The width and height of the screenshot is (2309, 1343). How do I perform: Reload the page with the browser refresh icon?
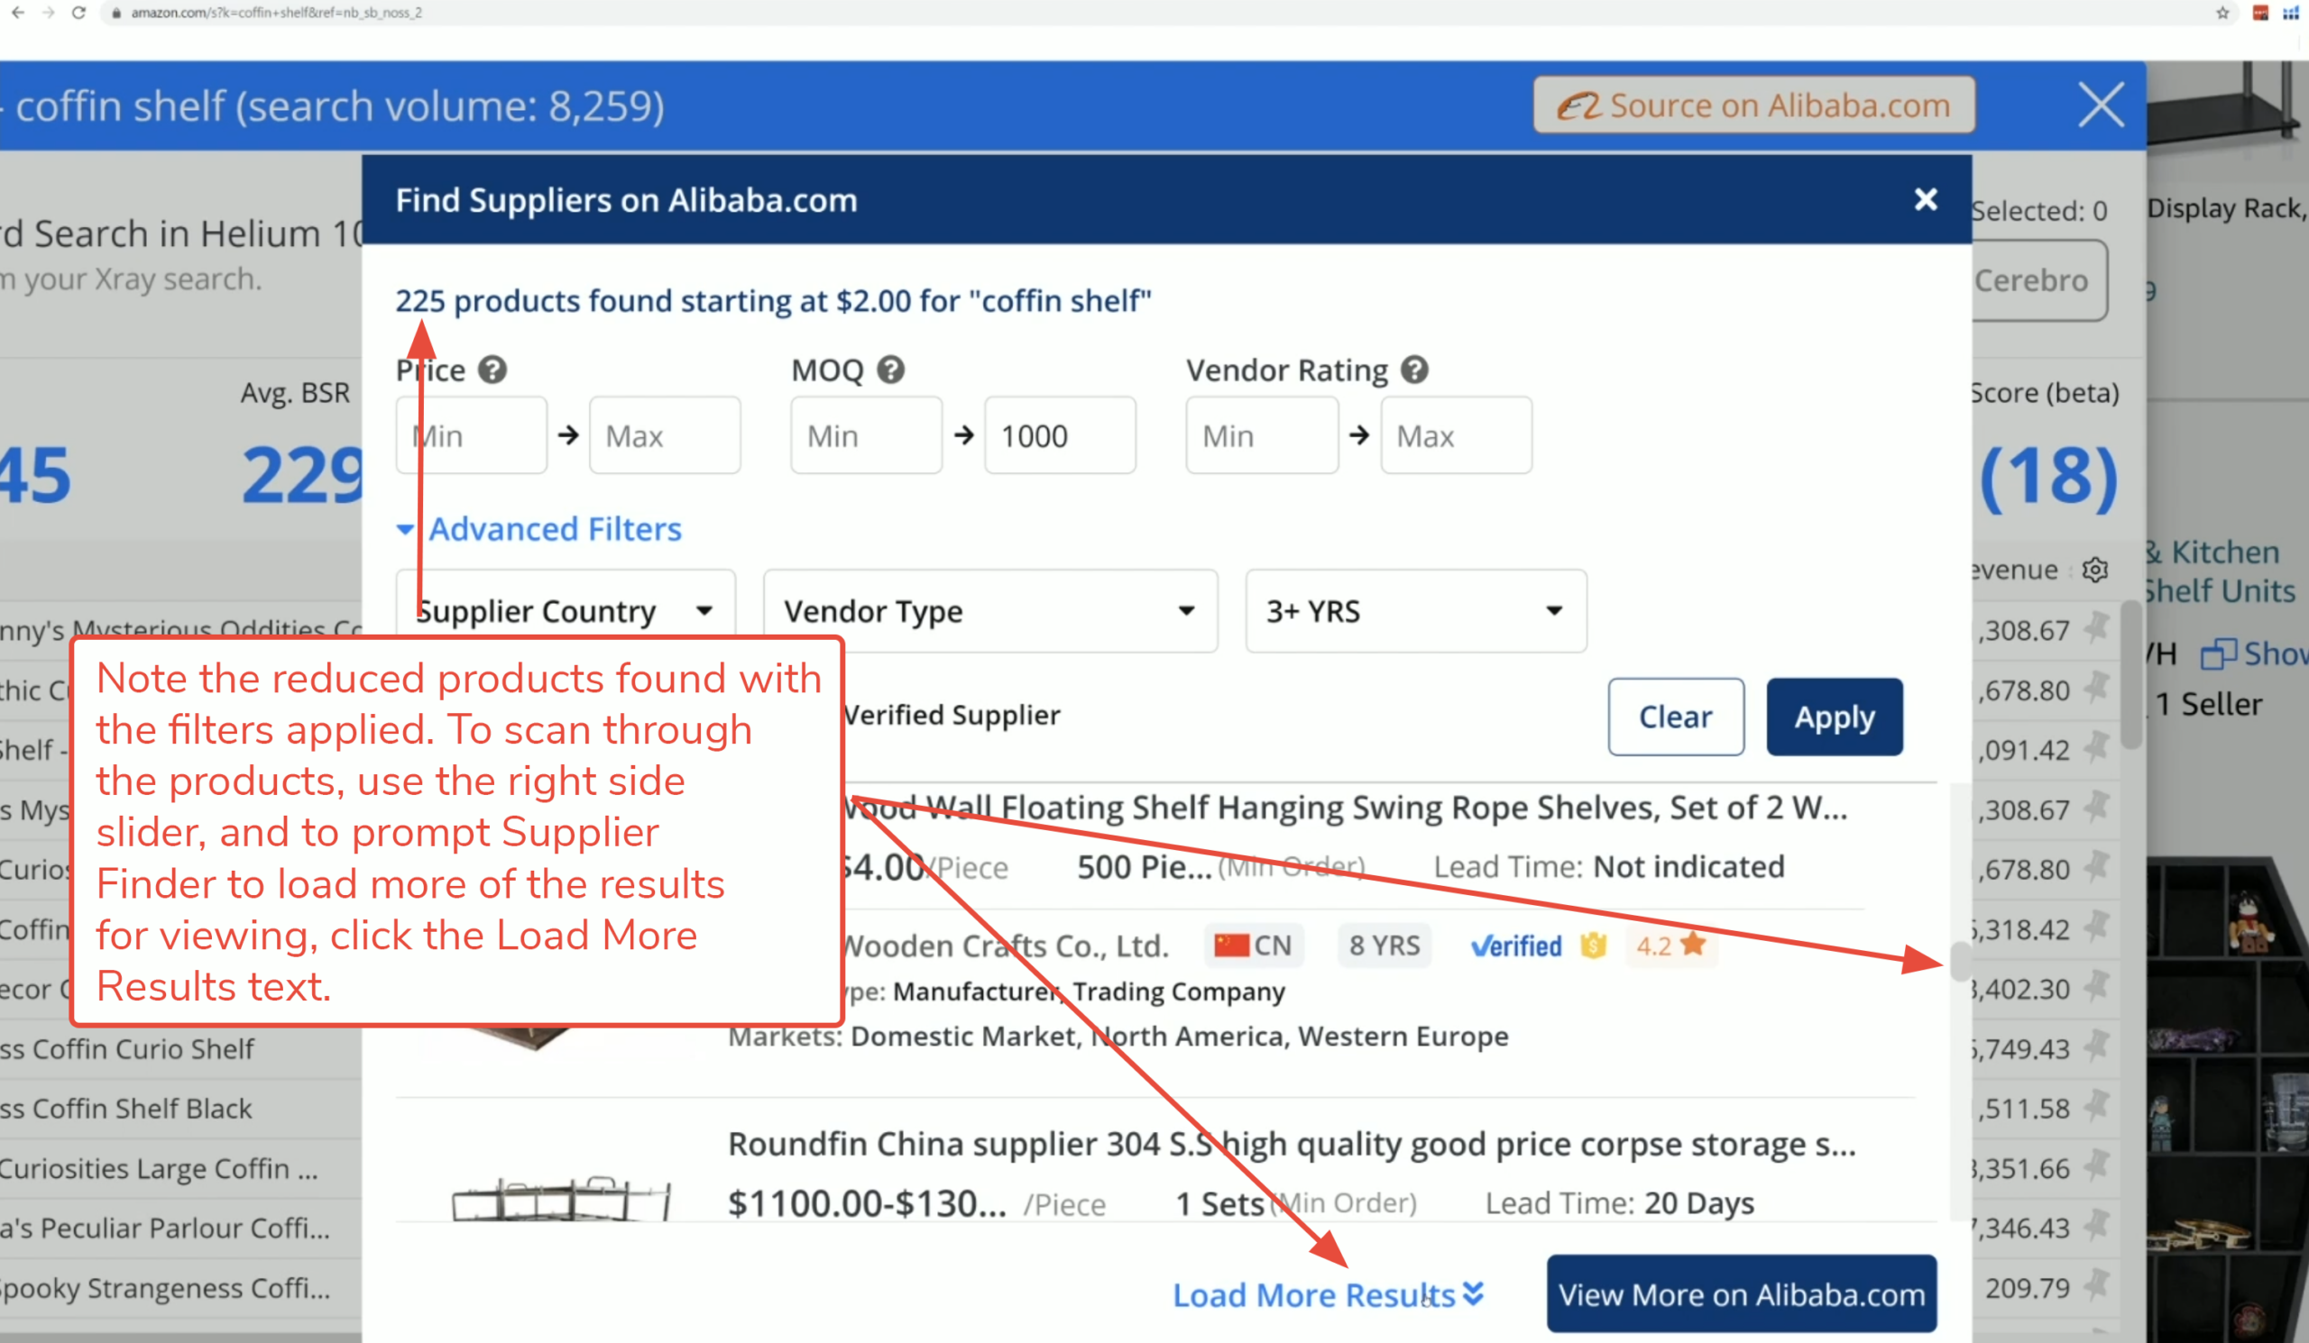click(x=78, y=13)
